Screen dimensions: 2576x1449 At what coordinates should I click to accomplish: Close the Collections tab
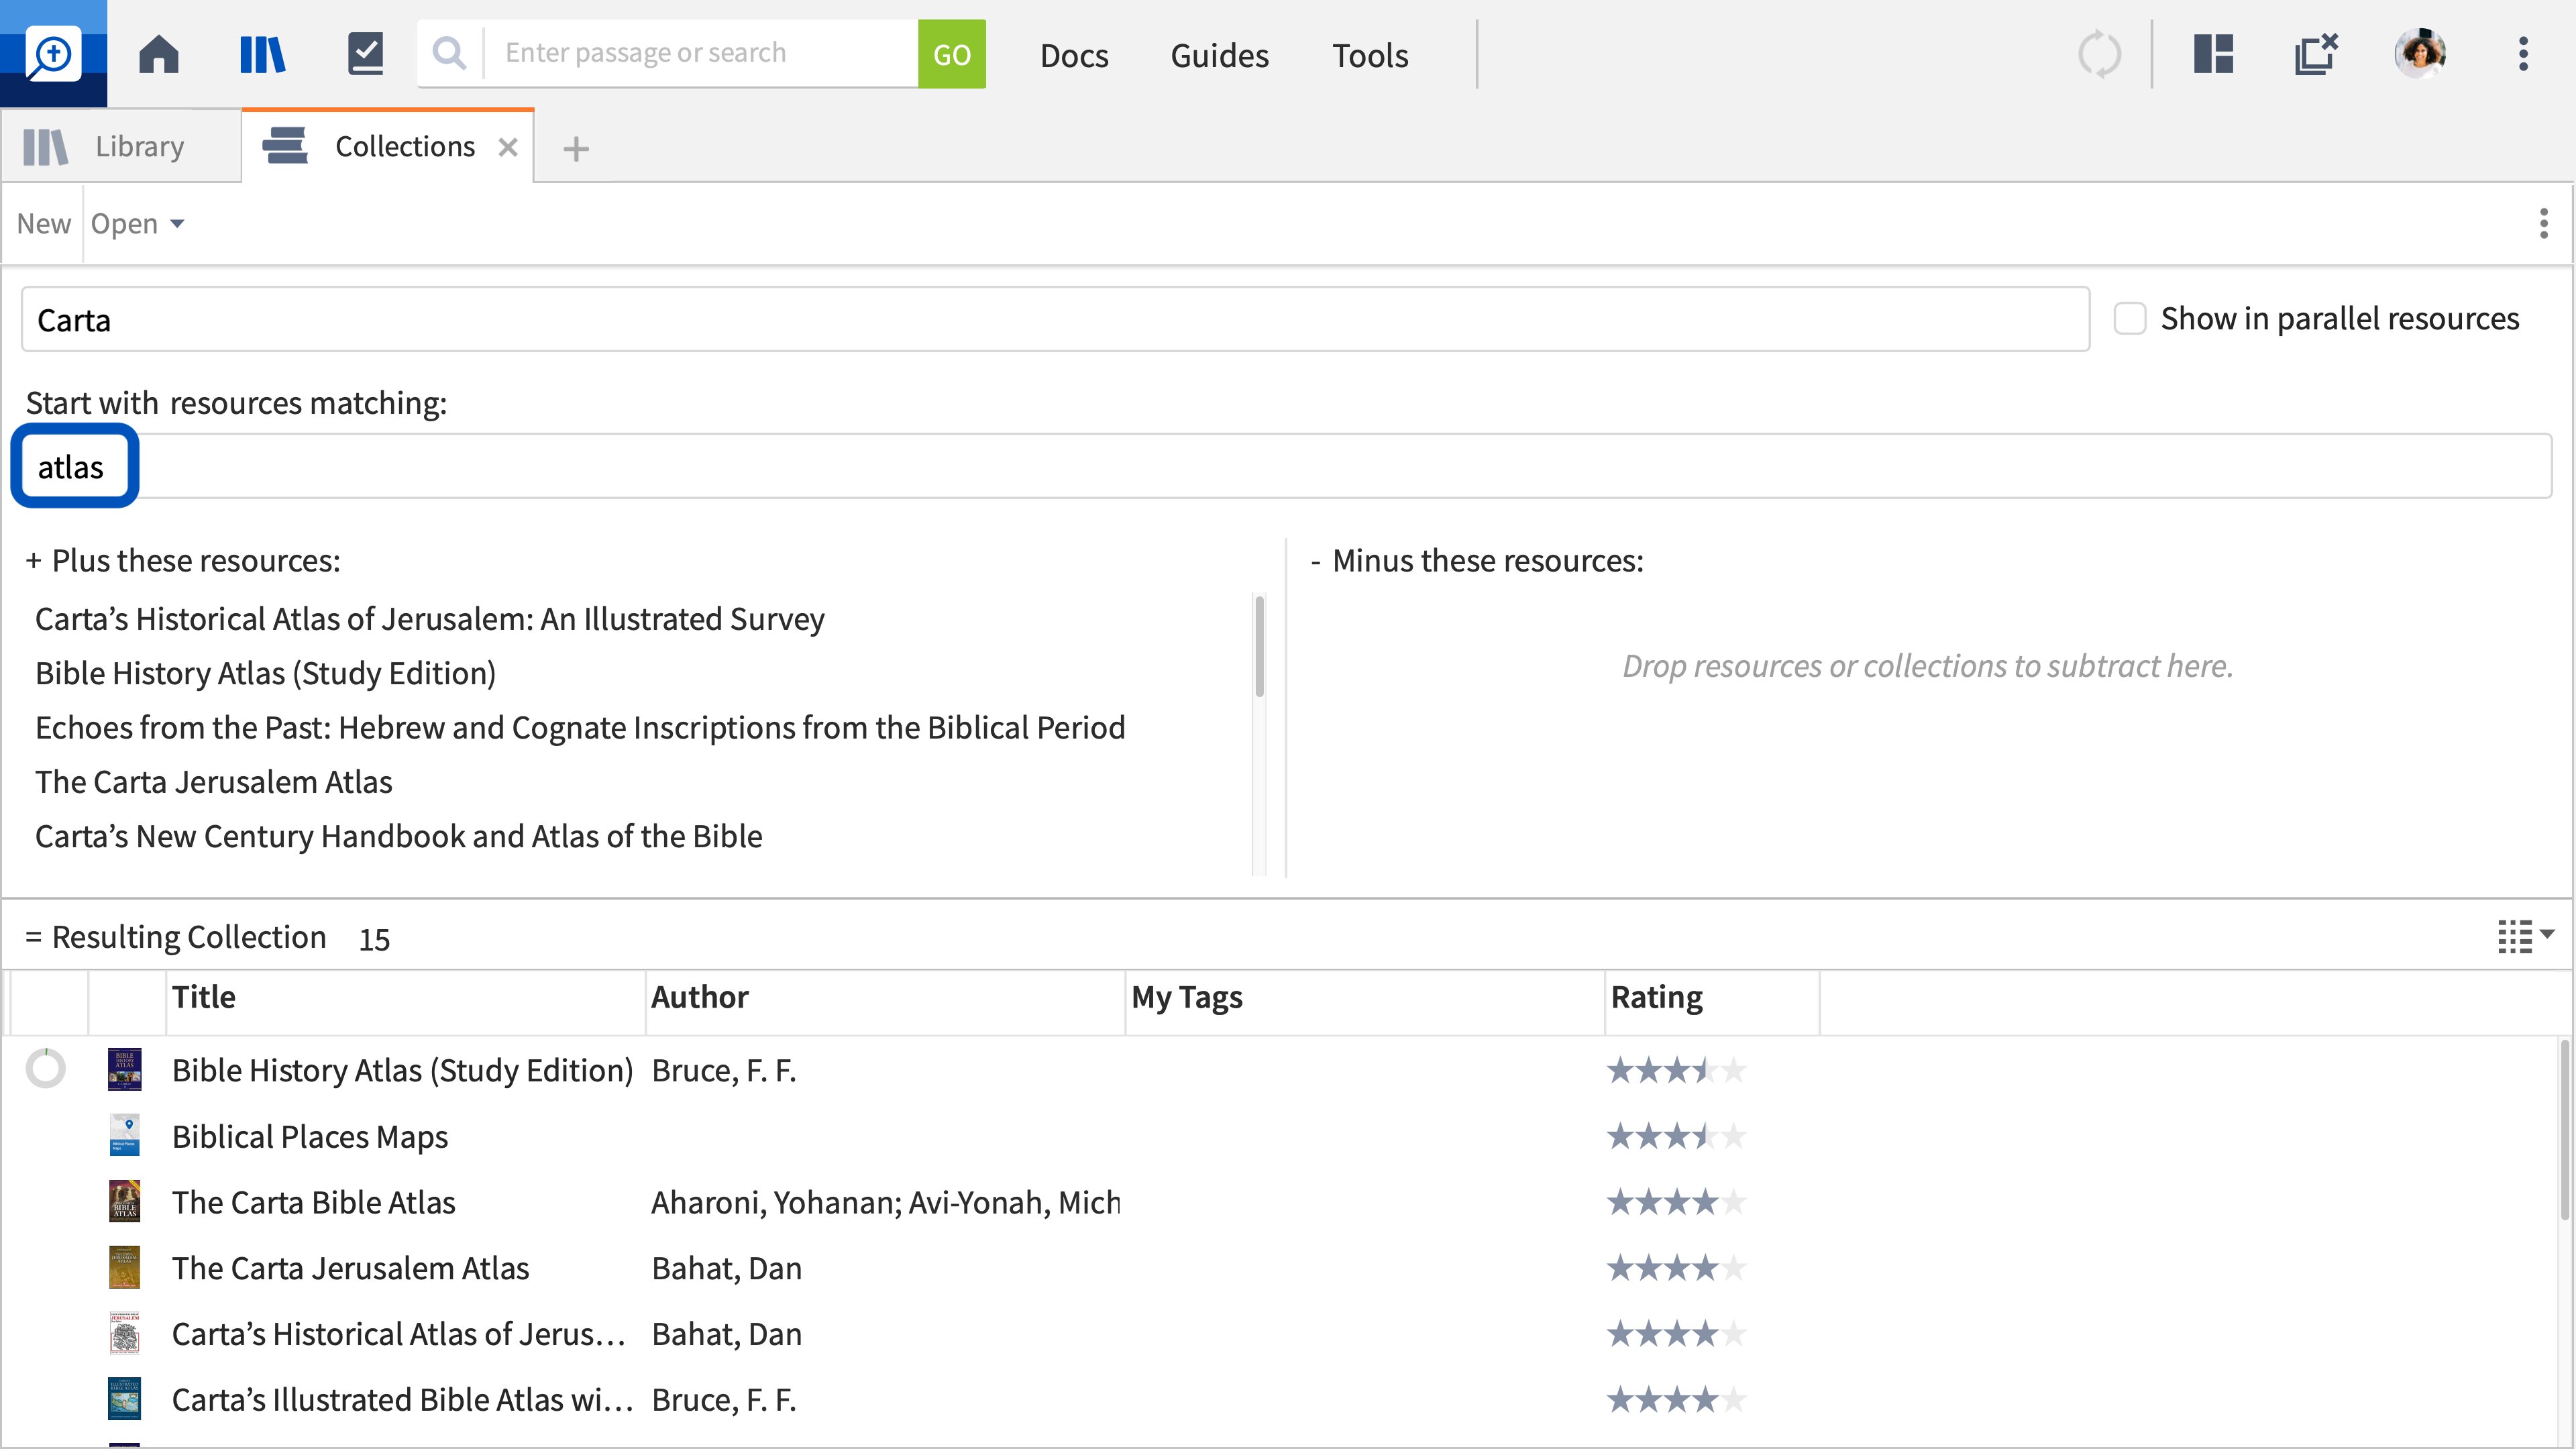click(x=508, y=147)
